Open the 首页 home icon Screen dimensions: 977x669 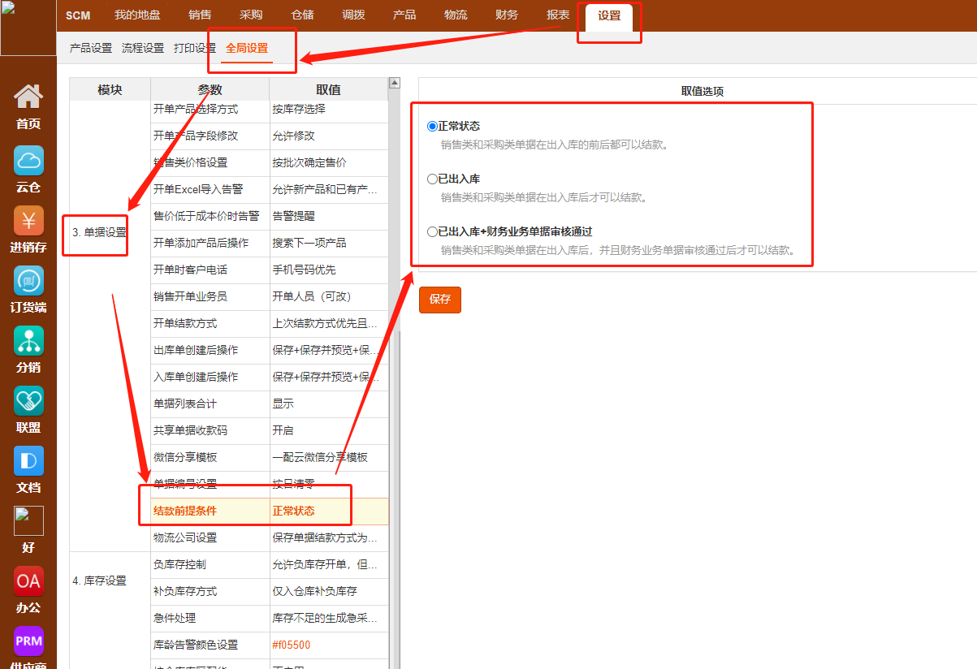[28, 97]
